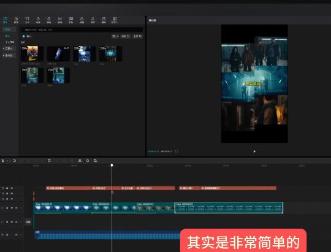Viewport: 331px width, 252px height.
Task: Open the Stickers tab
Action: [x=38, y=20]
